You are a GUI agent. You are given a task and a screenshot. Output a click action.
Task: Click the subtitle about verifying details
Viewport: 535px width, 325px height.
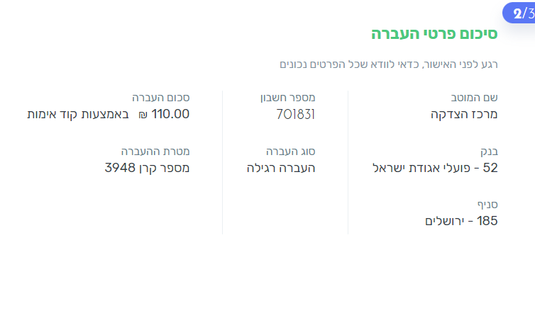pyautogui.click(x=389, y=64)
